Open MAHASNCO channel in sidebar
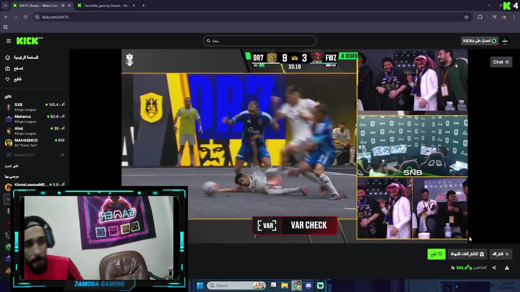Image resolution: width=520 pixels, height=292 pixels. point(35,143)
